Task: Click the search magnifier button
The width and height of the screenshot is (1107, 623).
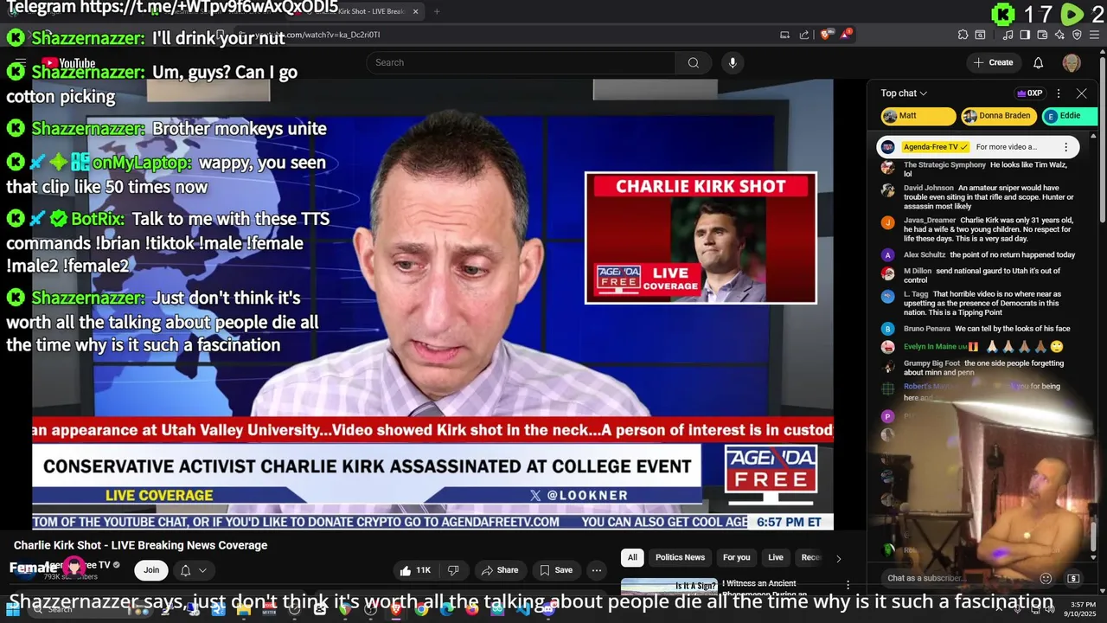Action: 693,62
